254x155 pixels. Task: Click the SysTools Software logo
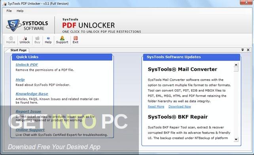tap(27, 25)
